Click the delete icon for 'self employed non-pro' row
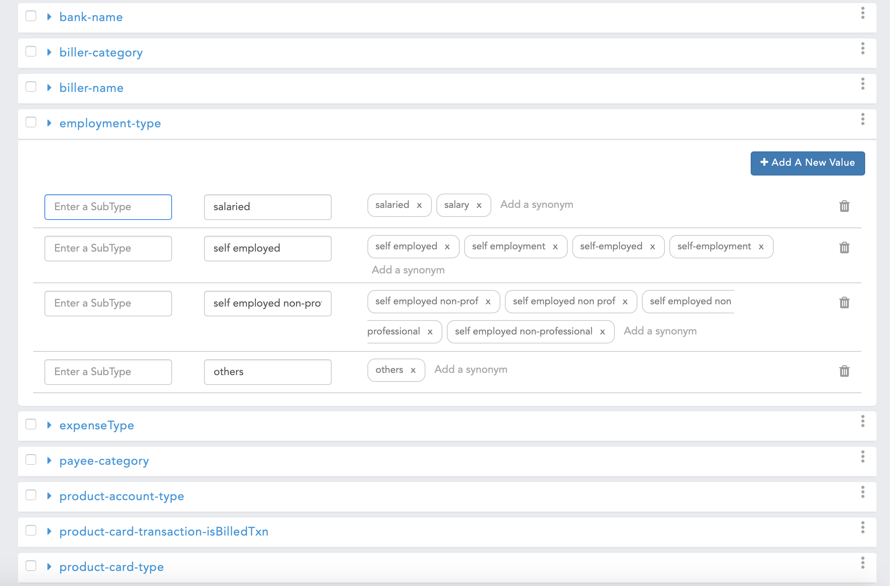The height and width of the screenshot is (586, 890). (x=844, y=303)
